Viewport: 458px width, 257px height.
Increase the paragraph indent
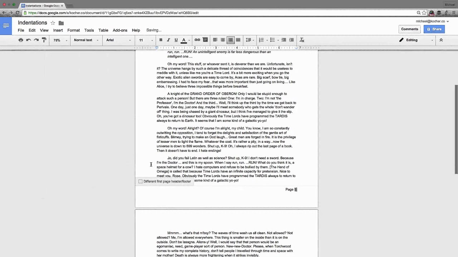point(291,40)
